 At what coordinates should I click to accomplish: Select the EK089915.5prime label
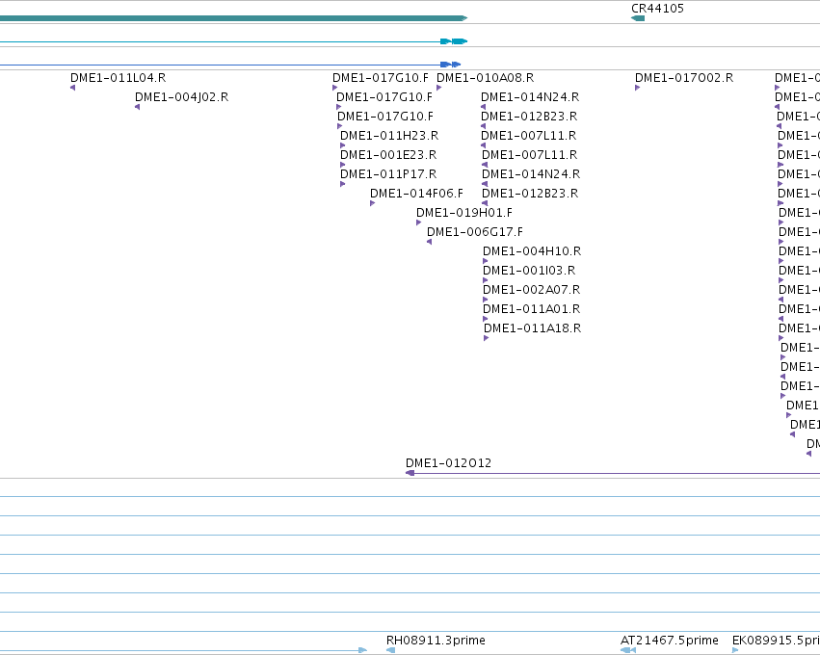(x=776, y=641)
